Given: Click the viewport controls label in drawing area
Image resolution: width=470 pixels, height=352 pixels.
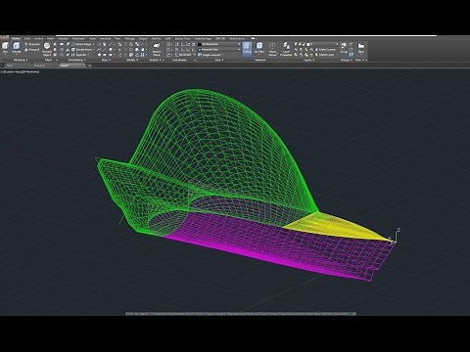Looking at the screenshot, I should click(x=21, y=71).
